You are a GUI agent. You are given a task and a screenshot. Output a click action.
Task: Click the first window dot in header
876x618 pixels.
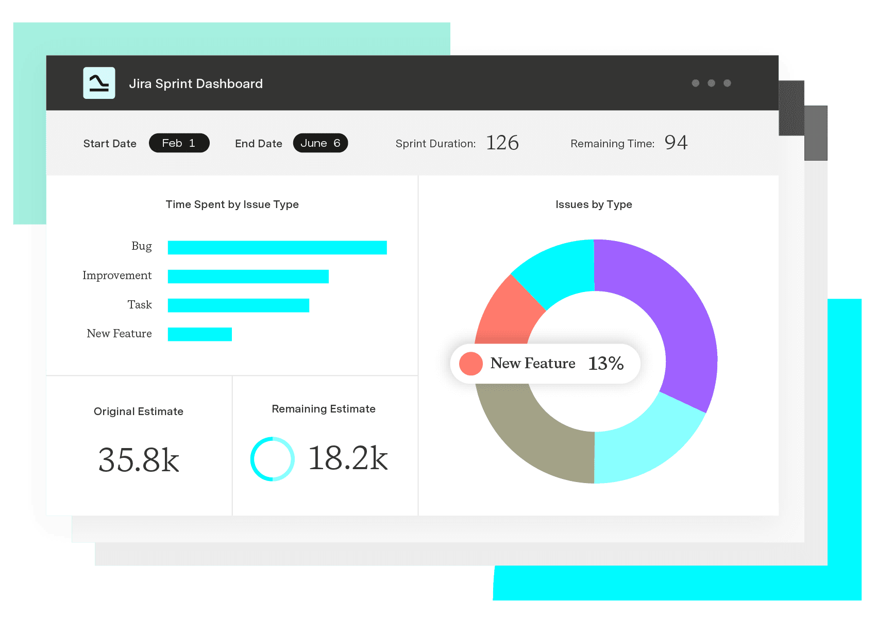coord(695,83)
